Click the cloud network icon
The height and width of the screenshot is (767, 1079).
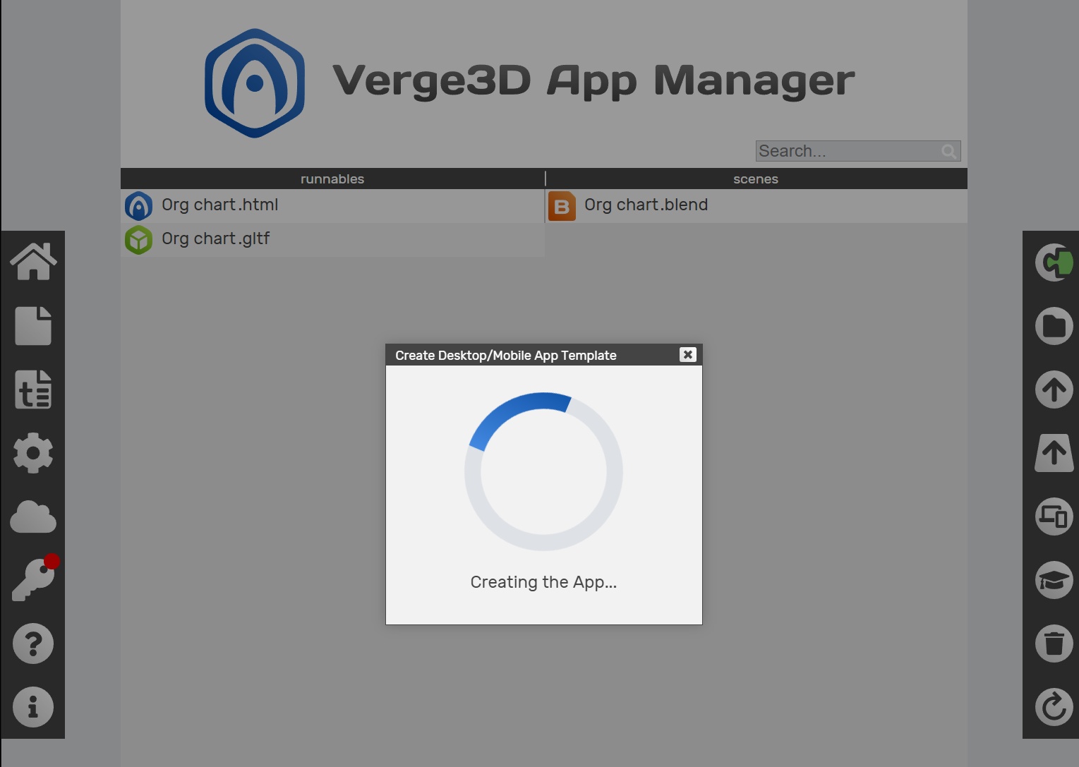(x=33, y=517)
